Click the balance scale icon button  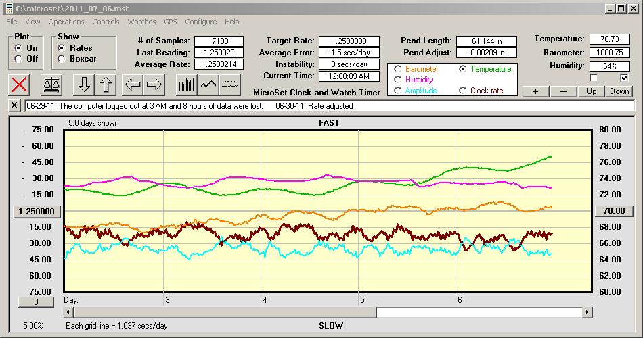coord(51,84)
